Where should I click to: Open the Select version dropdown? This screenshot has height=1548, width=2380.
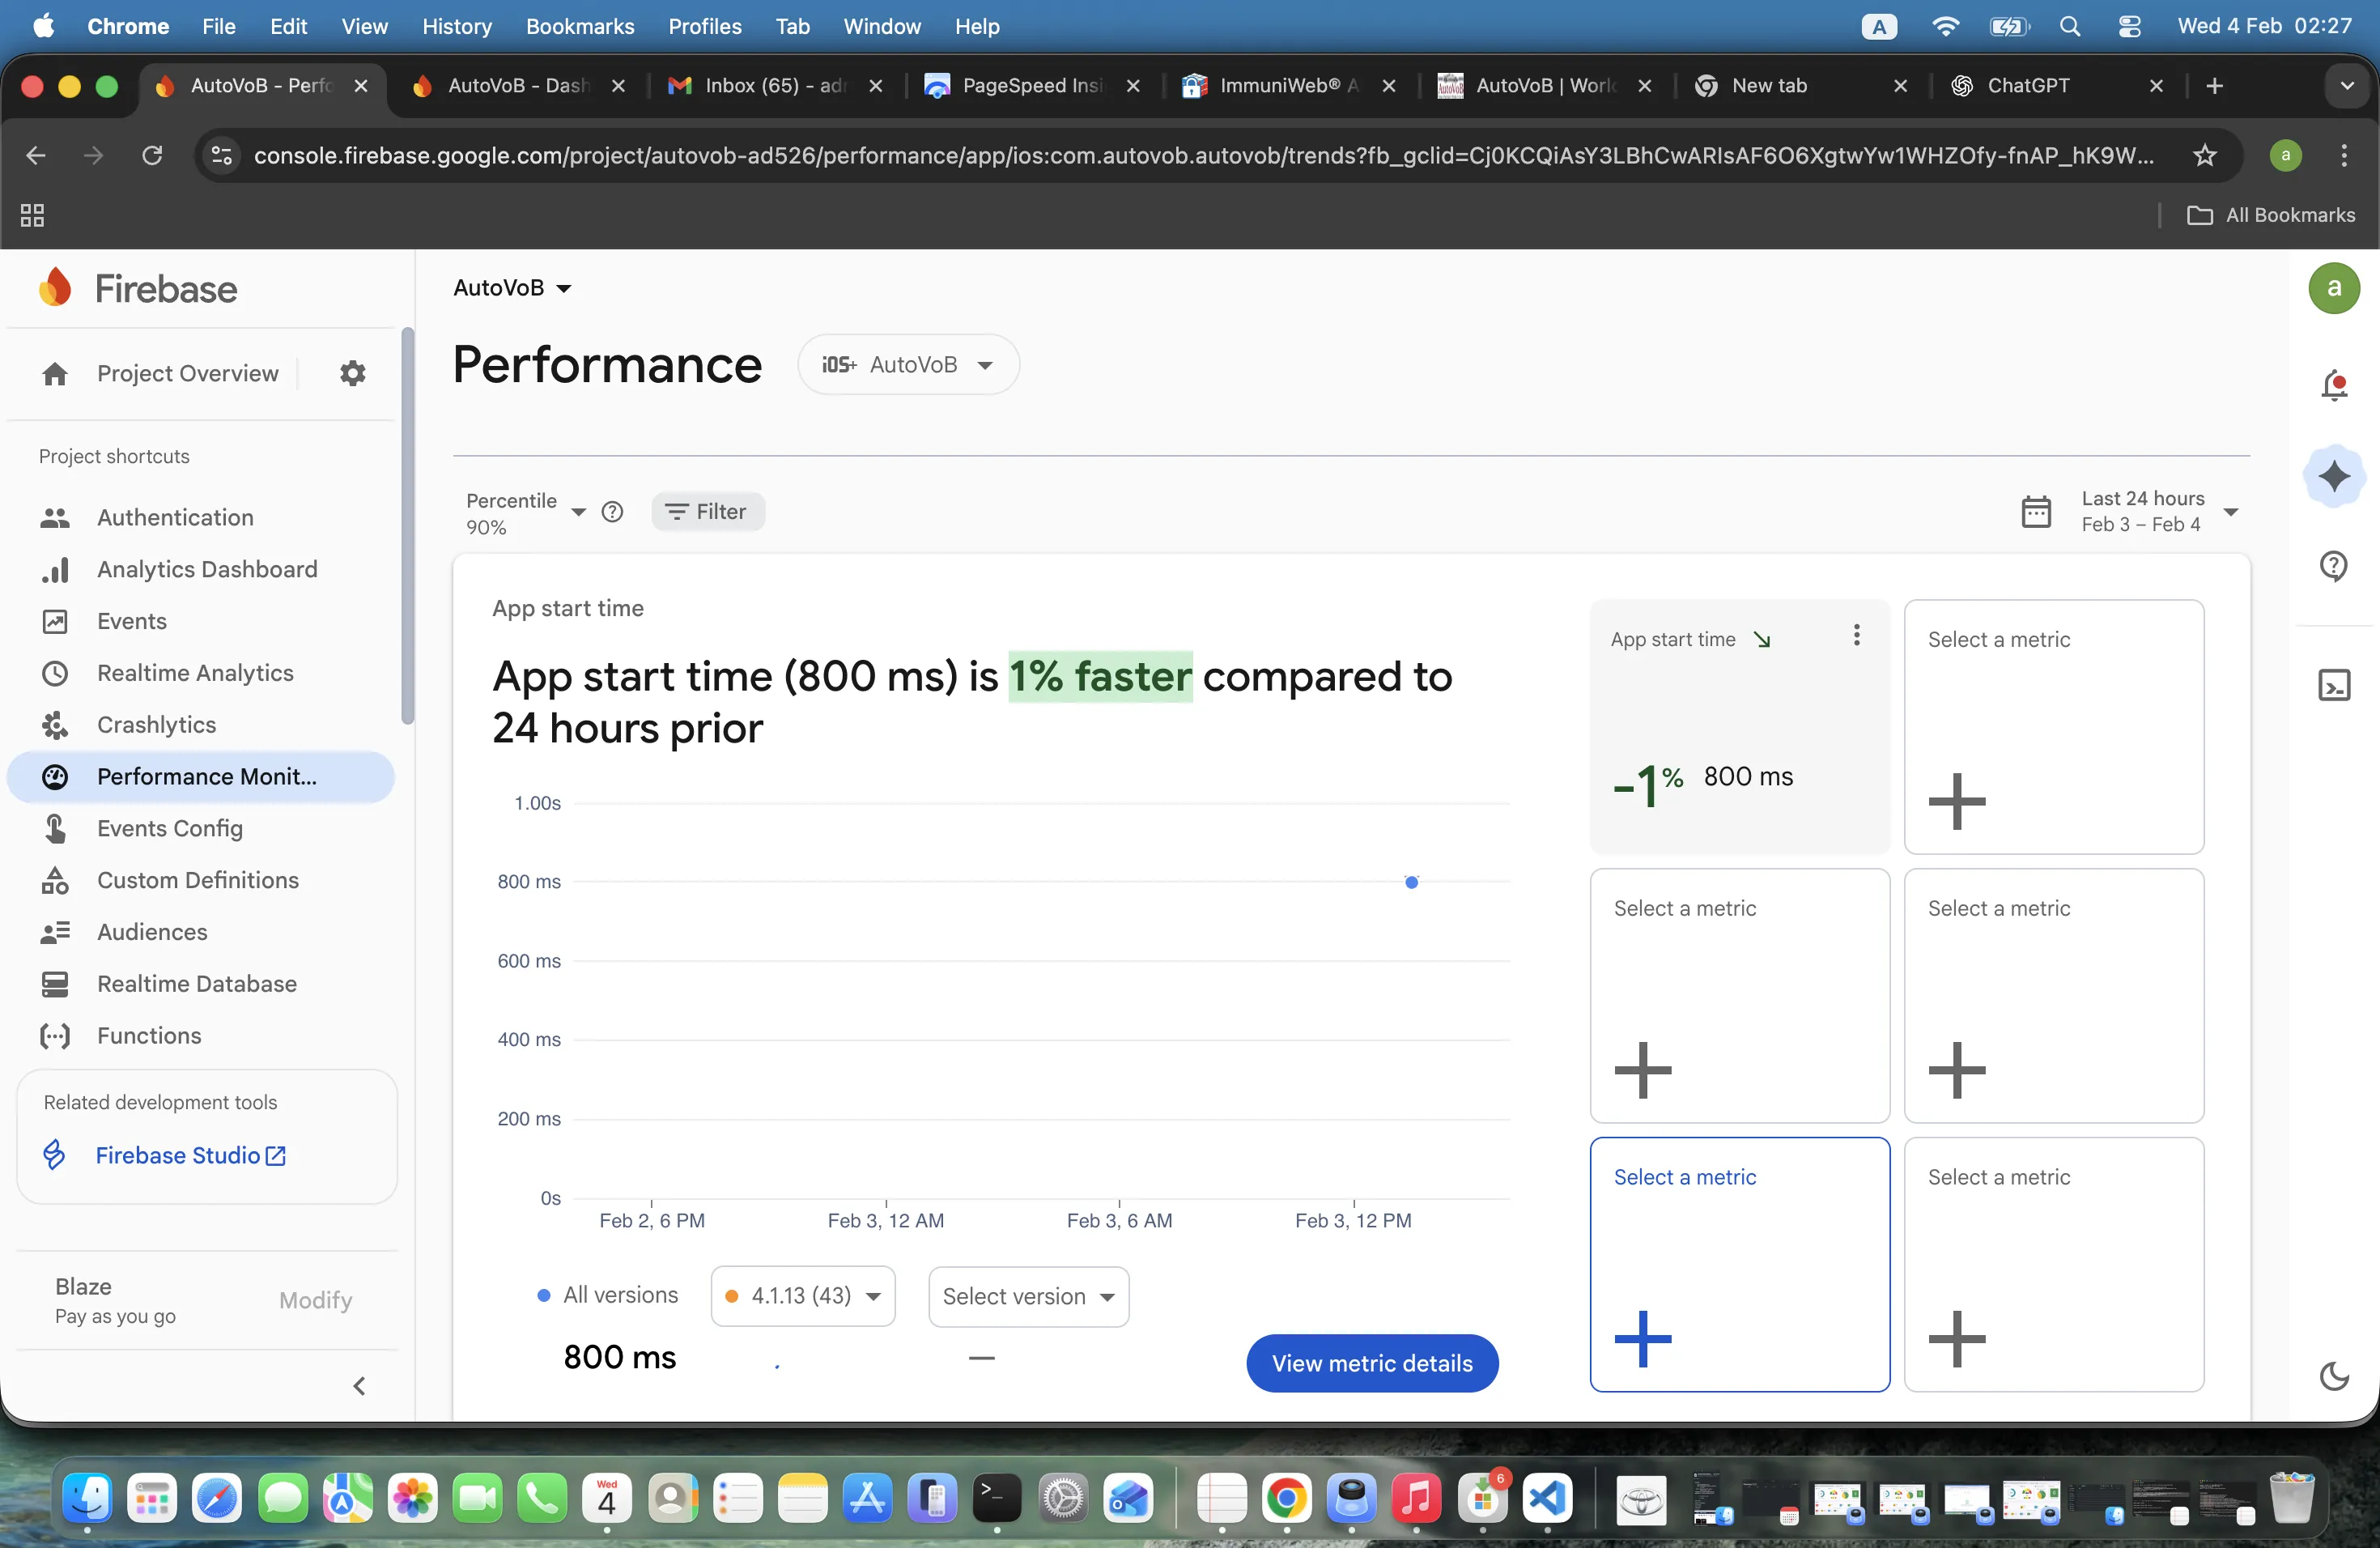click(1029, 1297)
